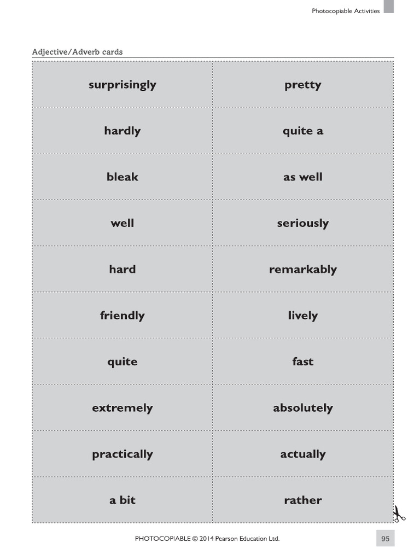Click the Pearson Education copyright footer
This screenshot has width=420, height=560.
207,539
